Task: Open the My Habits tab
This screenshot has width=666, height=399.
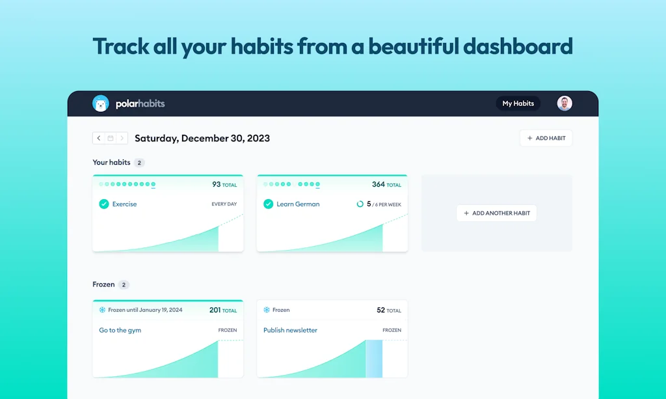Action: pos(518,103)
